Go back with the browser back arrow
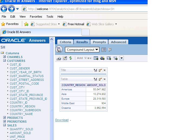The image size is (185, 140). [4, 9]
